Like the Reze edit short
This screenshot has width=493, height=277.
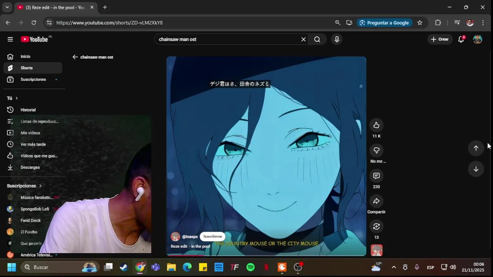(376, 125)
